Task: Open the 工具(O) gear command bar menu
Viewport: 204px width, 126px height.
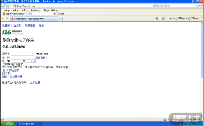Action: 194,18
